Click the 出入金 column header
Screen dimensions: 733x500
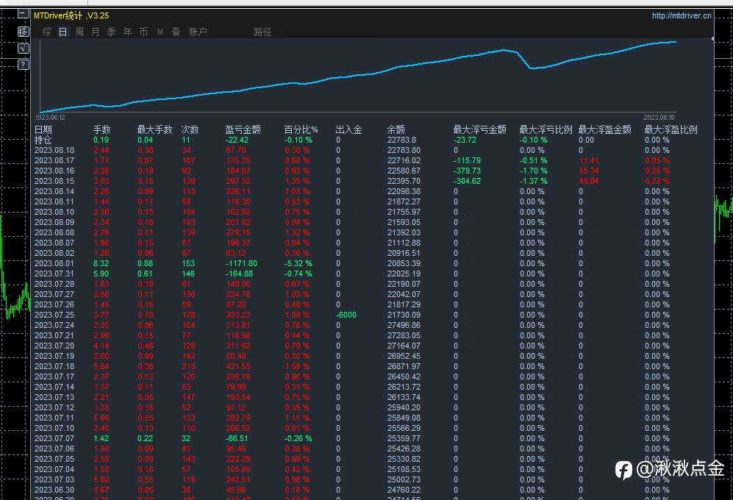tap(348, 129)
